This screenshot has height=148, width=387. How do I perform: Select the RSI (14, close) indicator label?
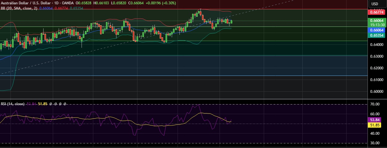12,104
